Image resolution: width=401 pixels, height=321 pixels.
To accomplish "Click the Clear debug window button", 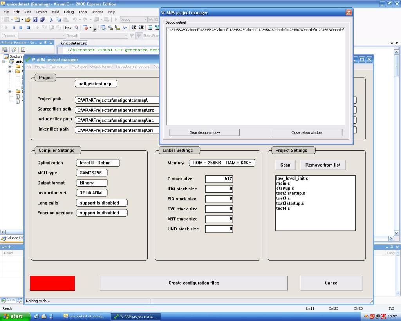I will 204,132.
